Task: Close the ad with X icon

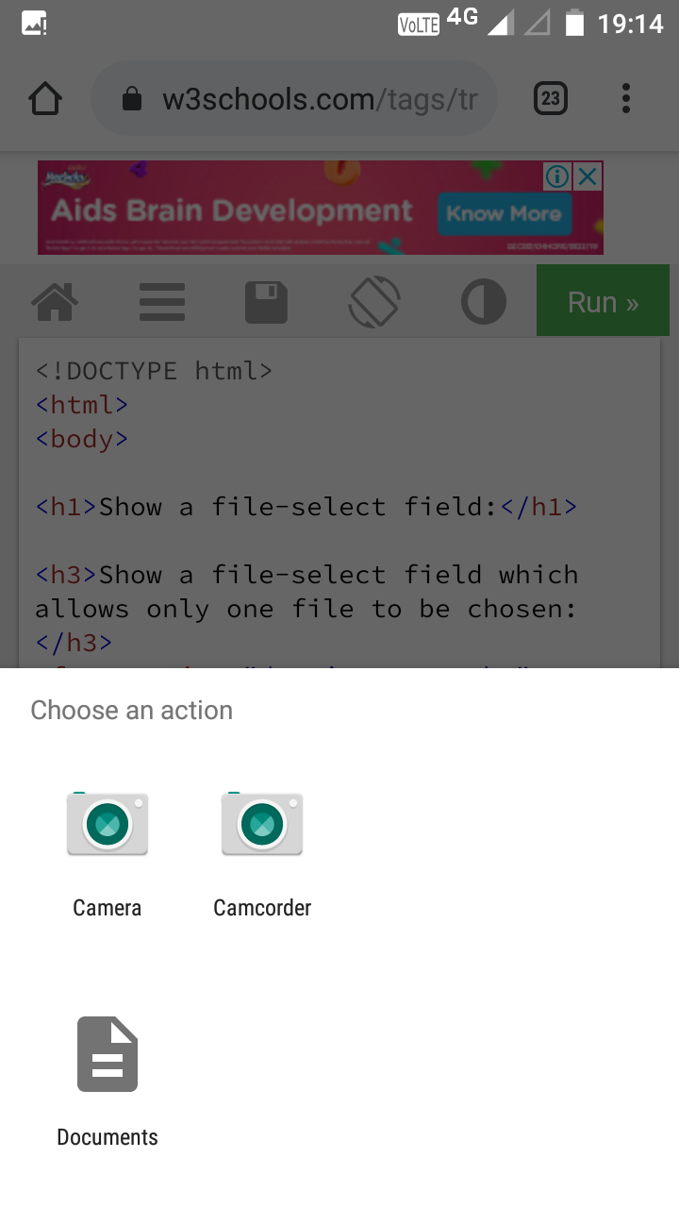Action: (588, 176)
